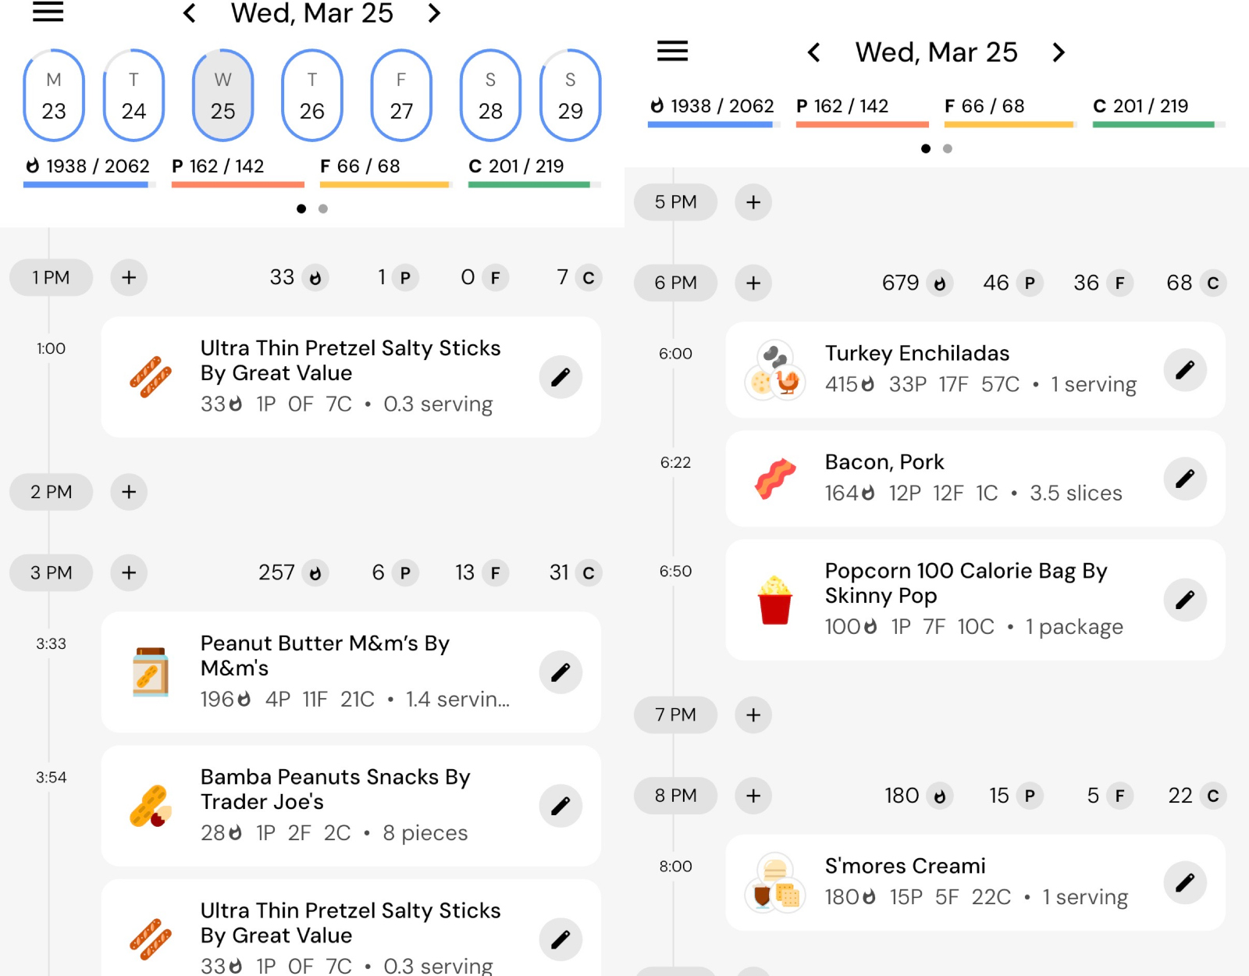Edit the Turkey Enchiladas entry

[x=1185, y=370]
